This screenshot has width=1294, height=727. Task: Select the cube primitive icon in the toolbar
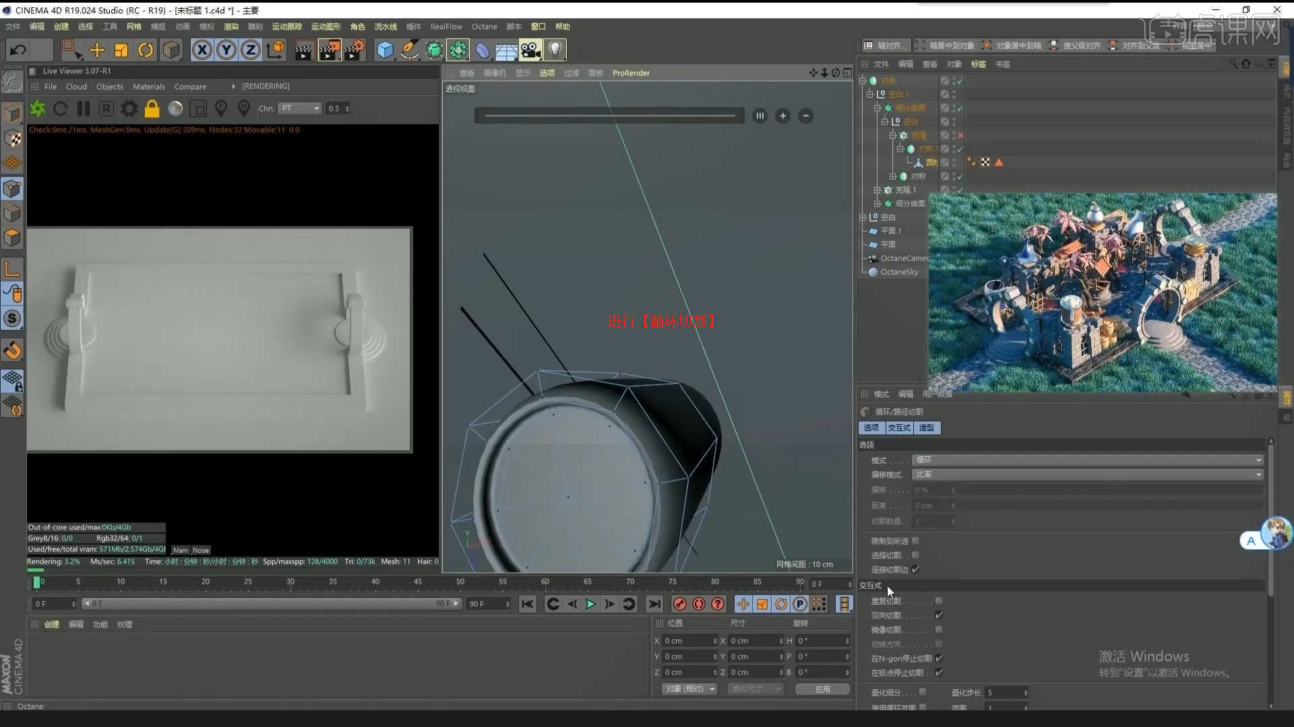tap(385, 49)
